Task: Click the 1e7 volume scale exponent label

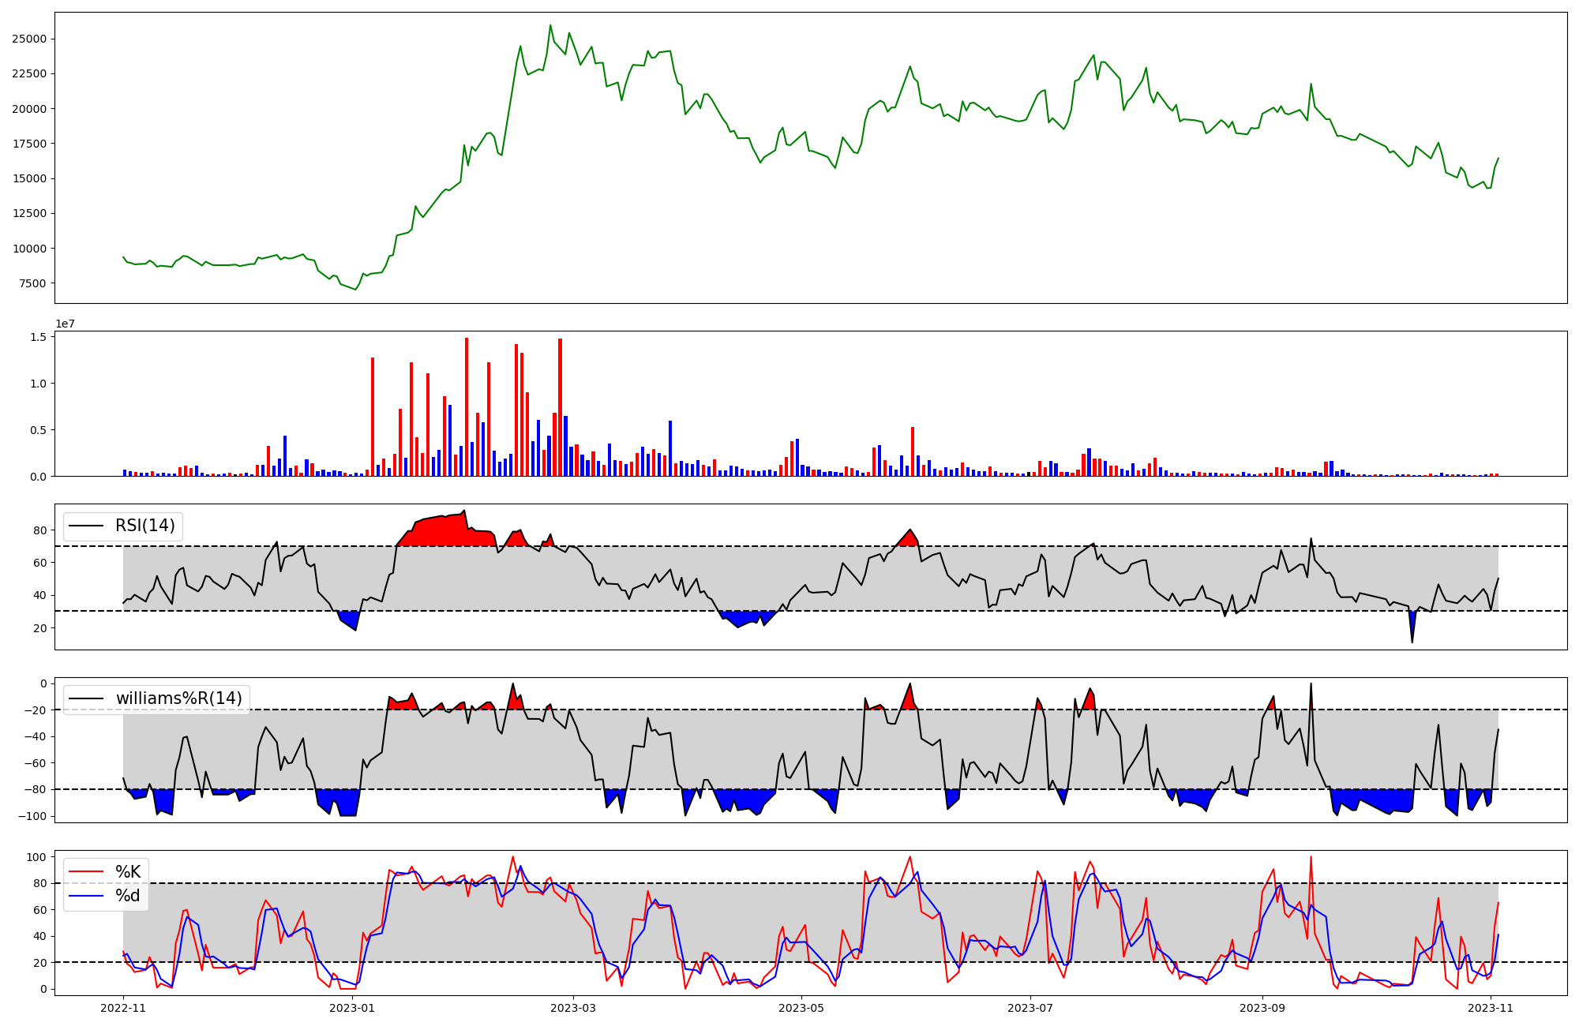Action: point(65,324)
